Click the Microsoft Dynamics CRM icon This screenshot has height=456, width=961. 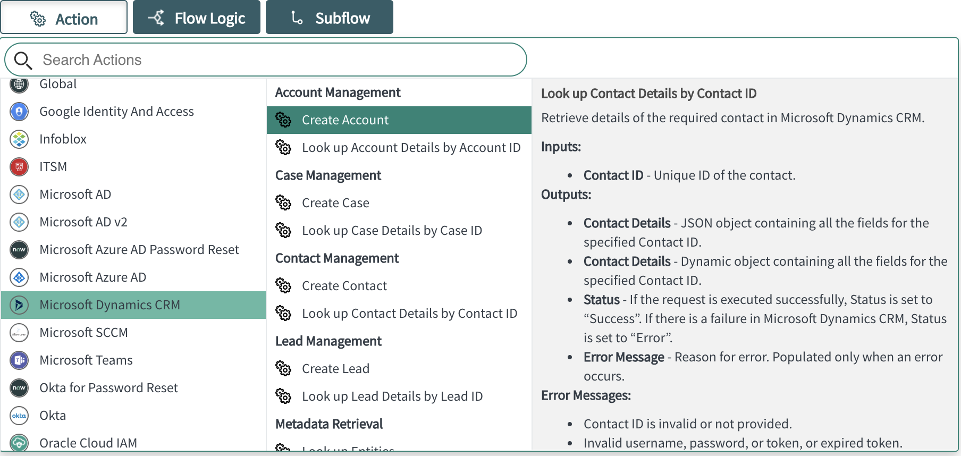(19, 305)
